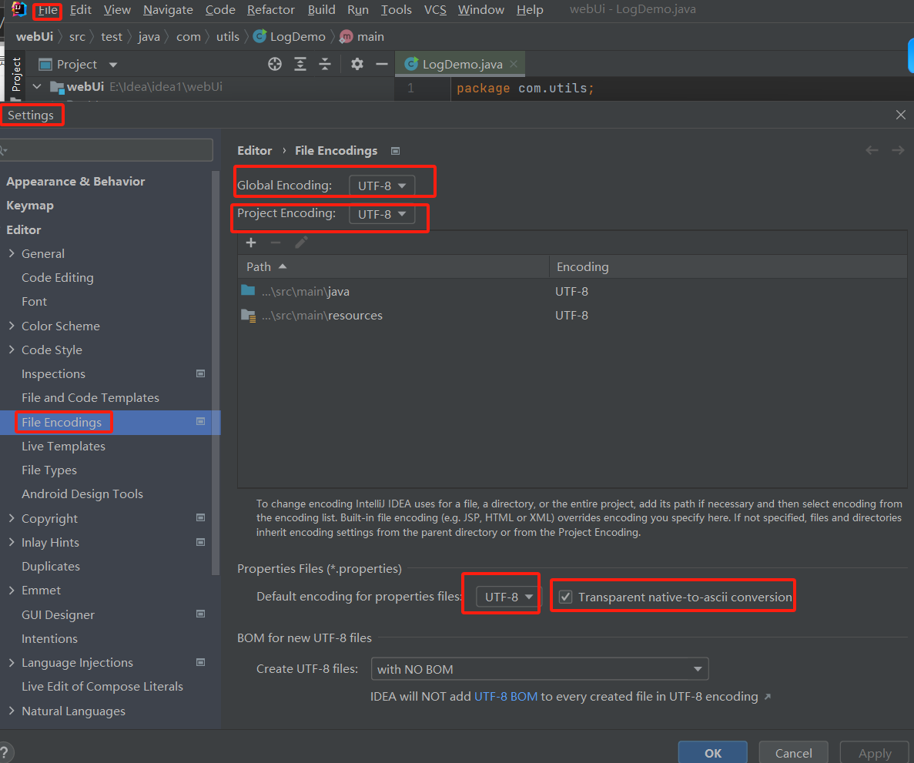Expand the Code Style node
The image size is (914, 763).
12,350
